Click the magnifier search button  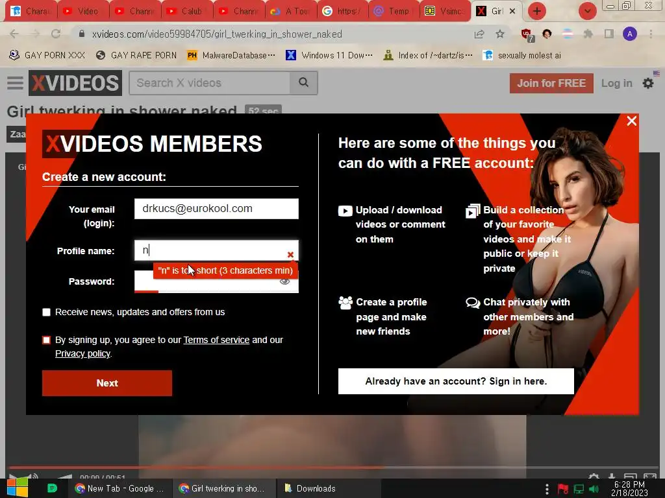[304, 83]
